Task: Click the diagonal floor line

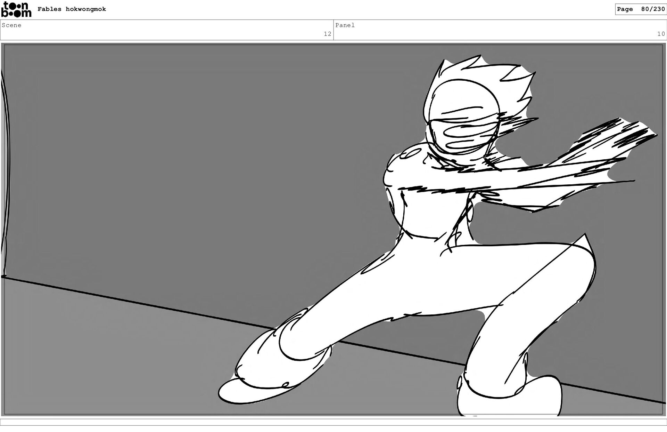Action: pos(139,303)
